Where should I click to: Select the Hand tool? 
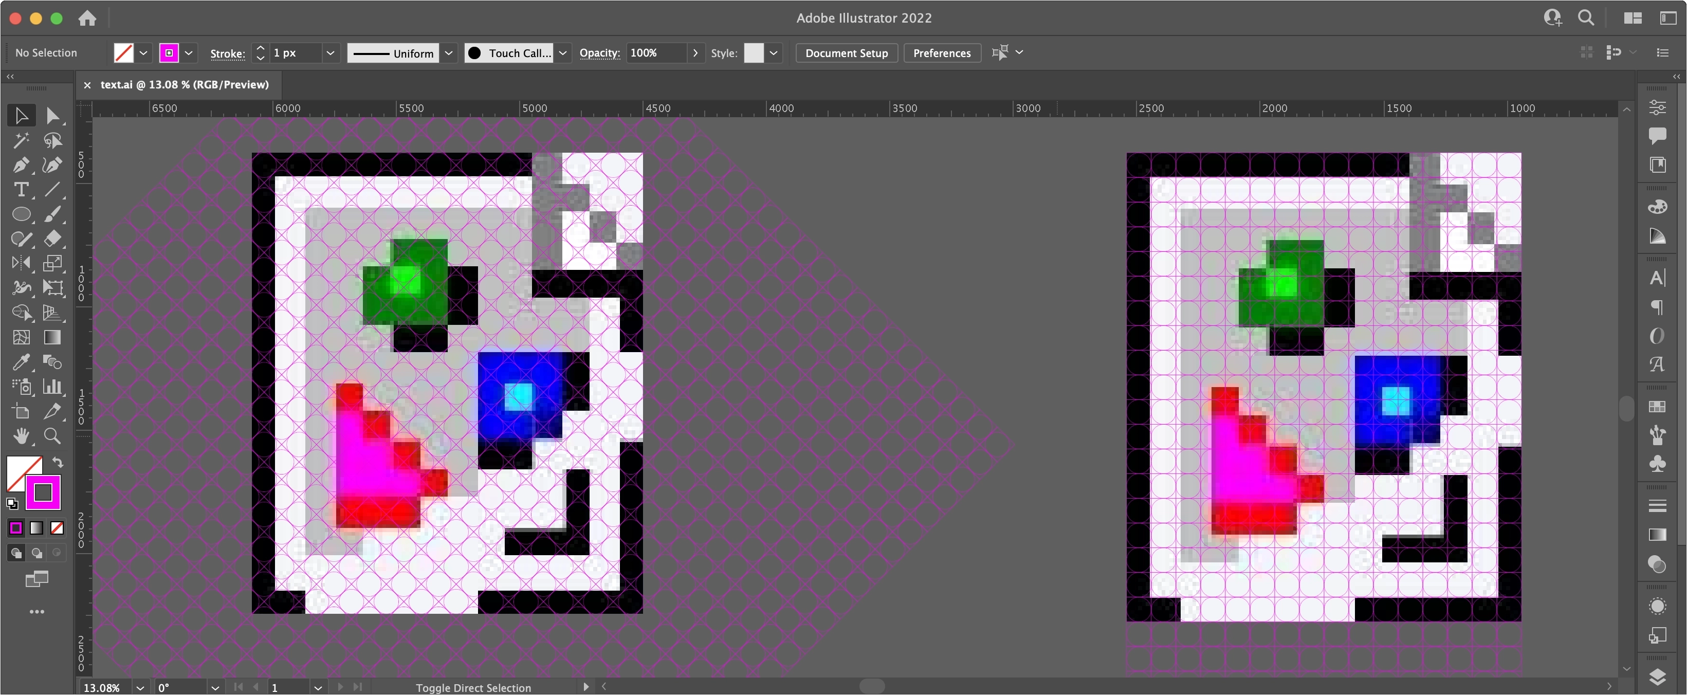point(21,436)
